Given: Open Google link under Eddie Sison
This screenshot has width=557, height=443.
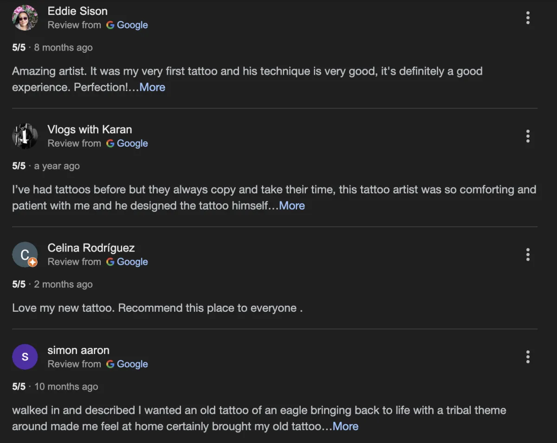Looking at the screenshot, I should 132,25.
